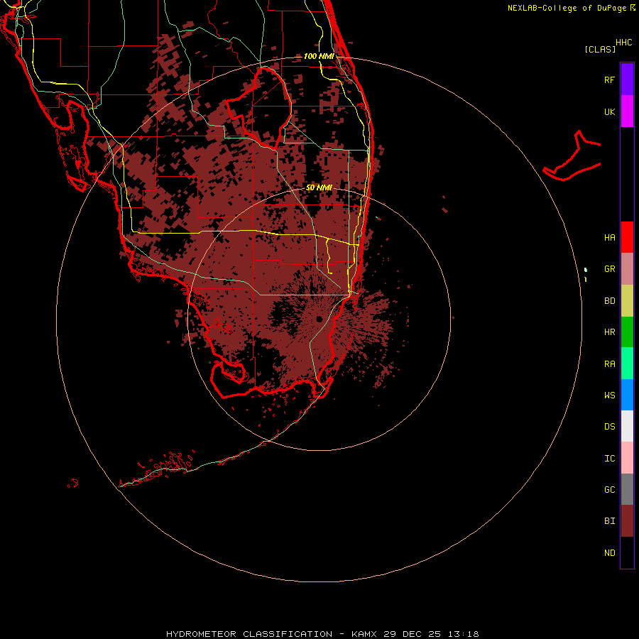The width and height of the screenshot is (639, 639).
Task: Click the BI dark red legend swatch
Action: click(x=627, y=521)
